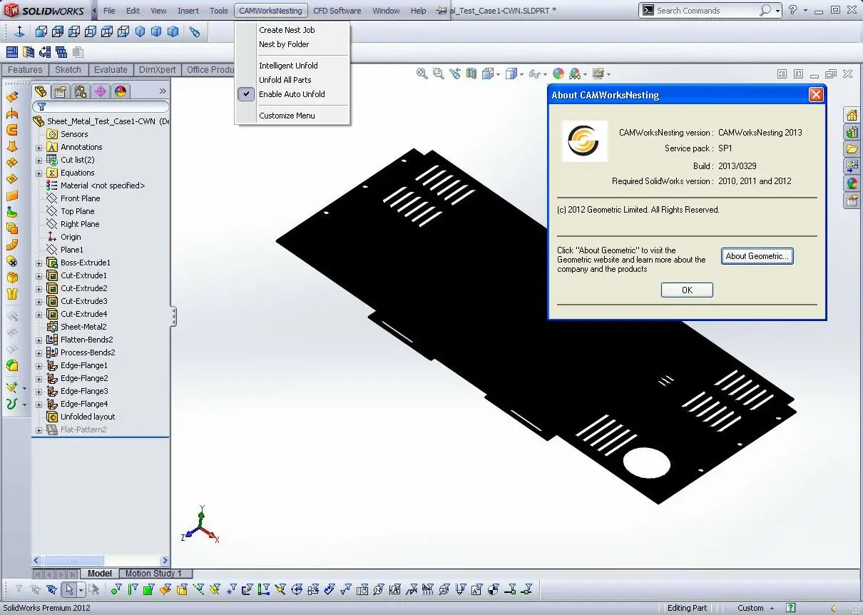Open the ConfigurationManager tab icon
863x615 pixels.
(81, 91)
